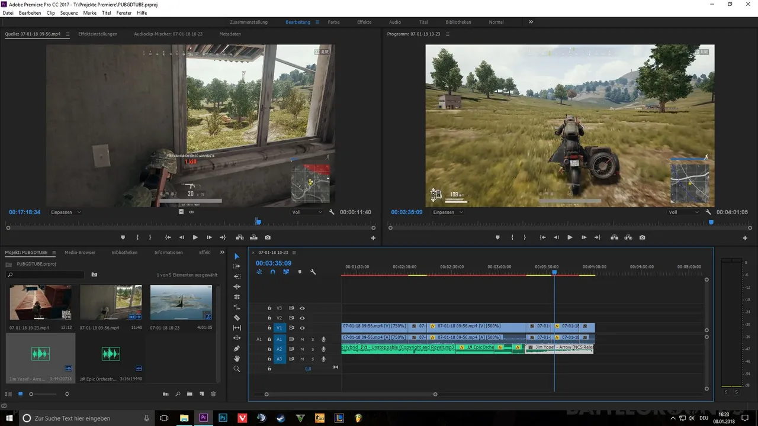Open the Sequenz menu
This screenshot has height=426, width=758.
69,12
